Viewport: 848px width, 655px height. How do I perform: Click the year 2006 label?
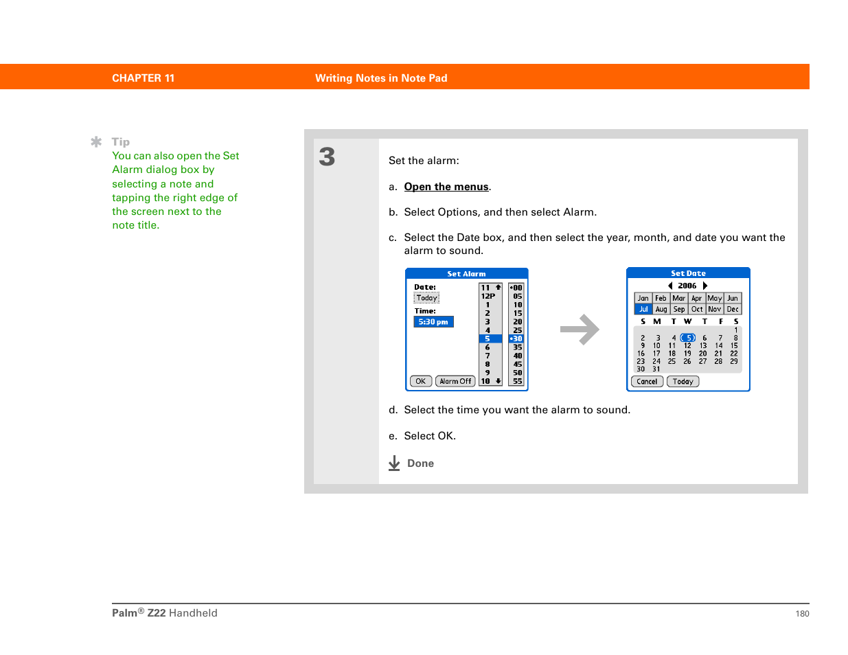tap(687, 286)
